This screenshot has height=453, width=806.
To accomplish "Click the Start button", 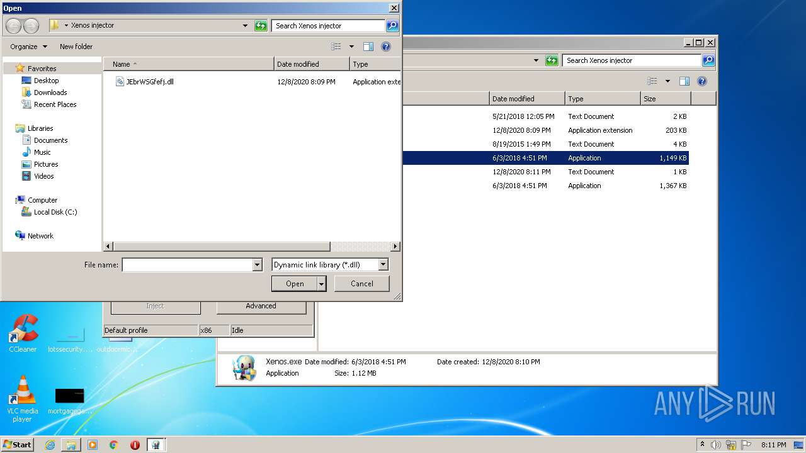I will (x=17, y=445).
